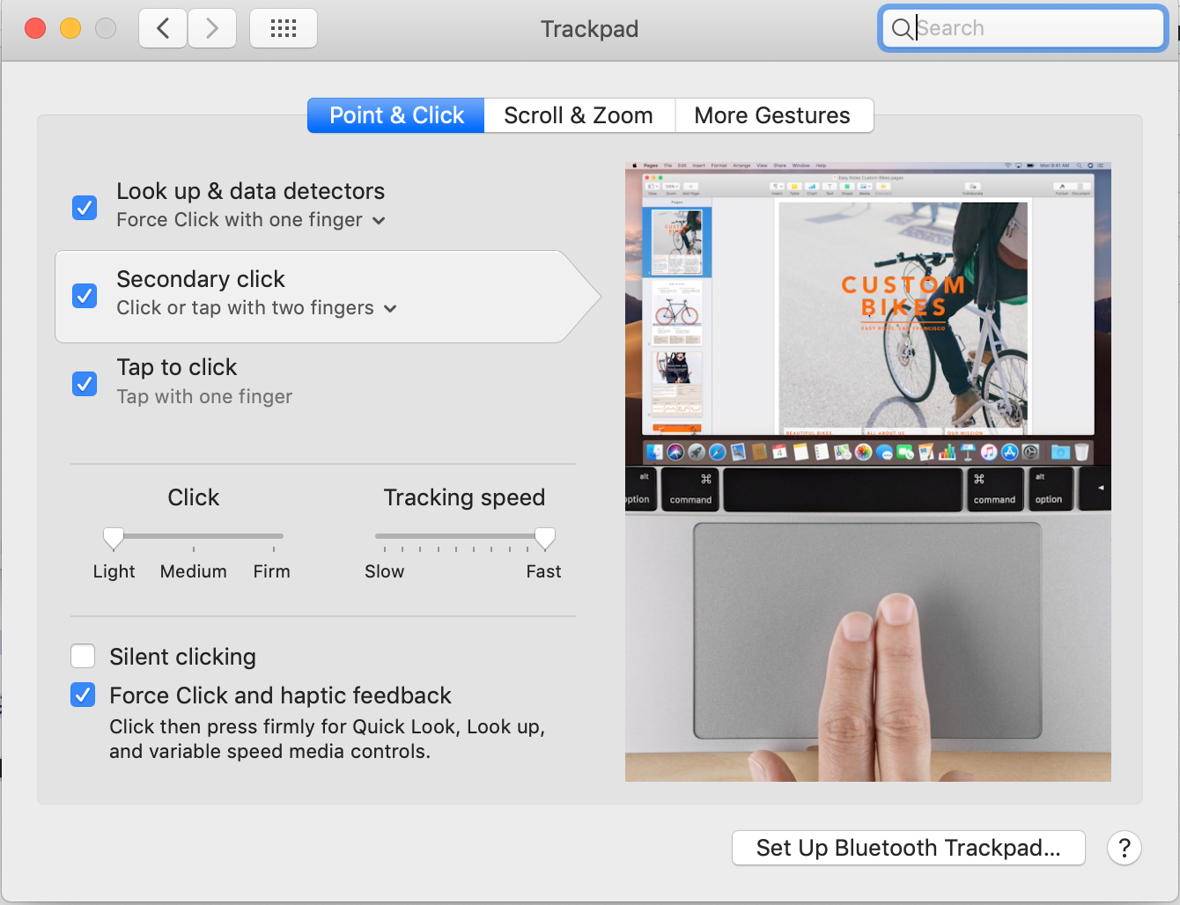Open help via the question mark icon

click(1125, 848)
